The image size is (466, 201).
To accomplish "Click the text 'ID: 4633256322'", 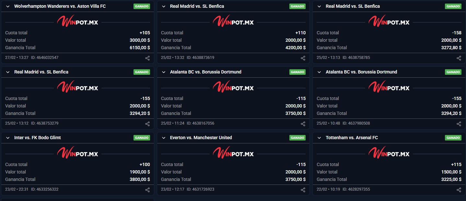I will point(45,189).
